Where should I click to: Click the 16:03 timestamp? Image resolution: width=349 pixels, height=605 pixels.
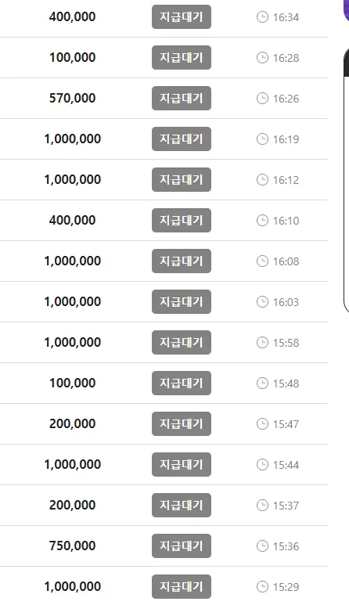[286, 302]
